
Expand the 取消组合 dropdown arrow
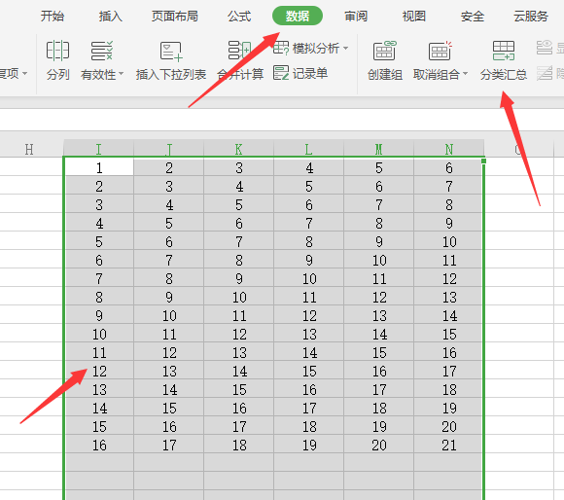click(x=465, y=74)
